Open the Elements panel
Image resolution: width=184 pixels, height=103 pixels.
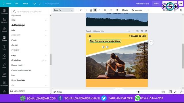(x=4, y=21)
